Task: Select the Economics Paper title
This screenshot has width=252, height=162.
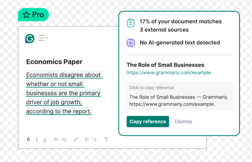Action: point(54,62)
